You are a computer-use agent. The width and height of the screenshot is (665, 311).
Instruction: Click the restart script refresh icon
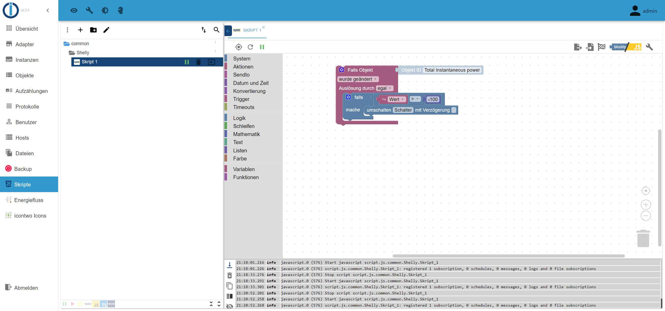click(x=250, y=47)
